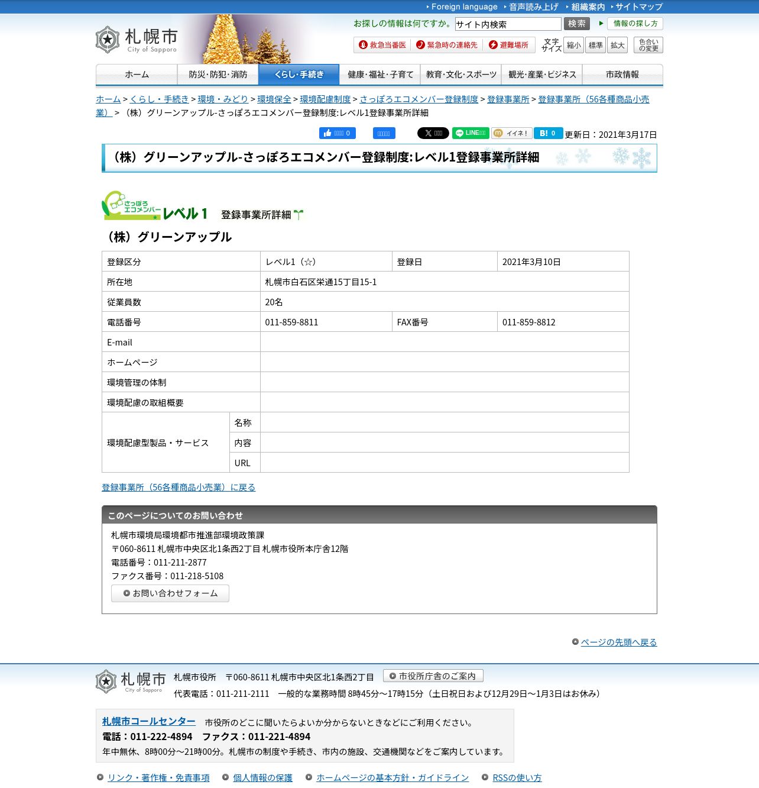
Task: Click breadcrumb ホーム link
Action: coord(108,99)
